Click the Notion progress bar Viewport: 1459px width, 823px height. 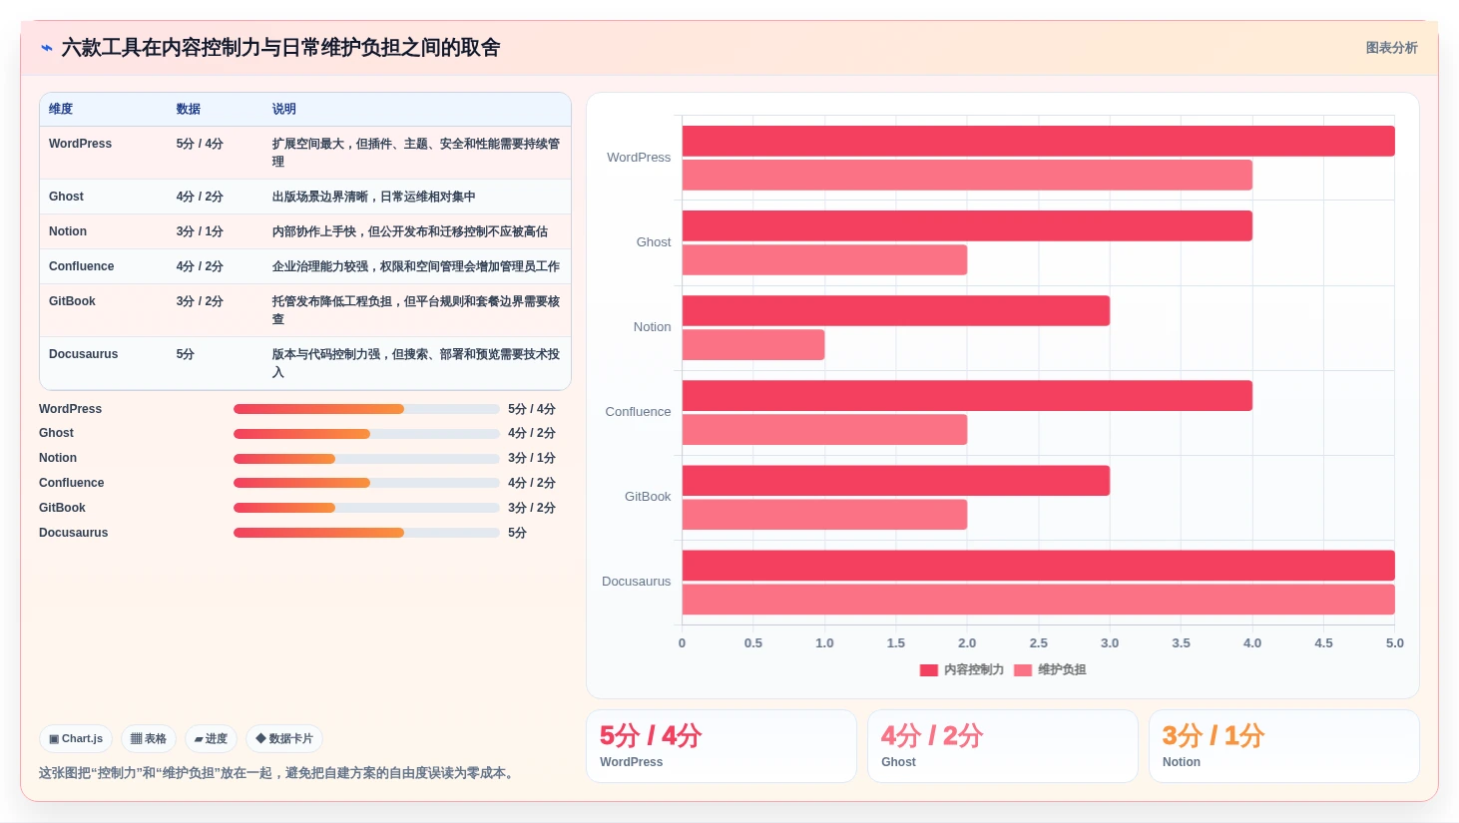(366, 459)
